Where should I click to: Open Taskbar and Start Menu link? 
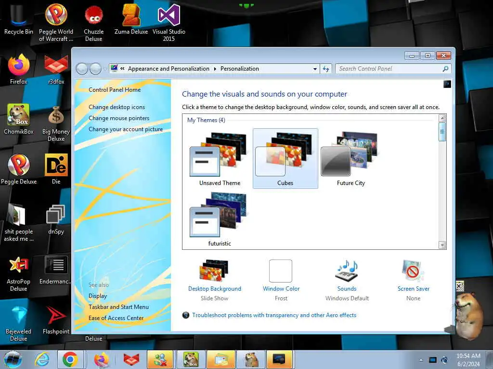click(x=118, y=307)
